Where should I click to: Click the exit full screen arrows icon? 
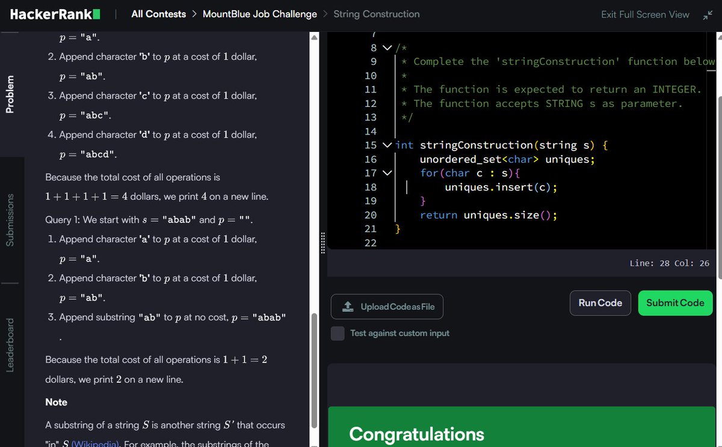pos(707,14)
